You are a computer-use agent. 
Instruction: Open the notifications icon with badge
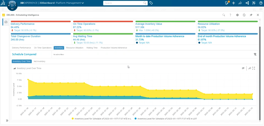pyautogui.click(x=227, y=3)
